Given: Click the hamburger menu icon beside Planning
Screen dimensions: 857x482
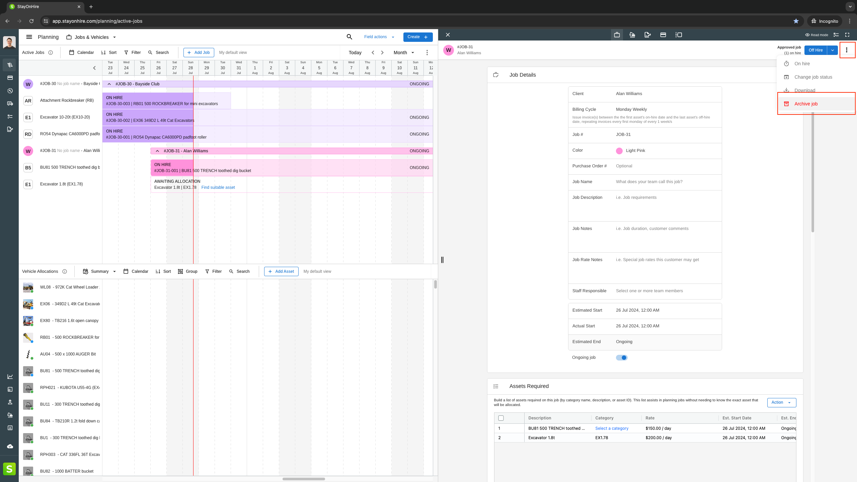Looking at the screenshot, I should tap(29, 37).
